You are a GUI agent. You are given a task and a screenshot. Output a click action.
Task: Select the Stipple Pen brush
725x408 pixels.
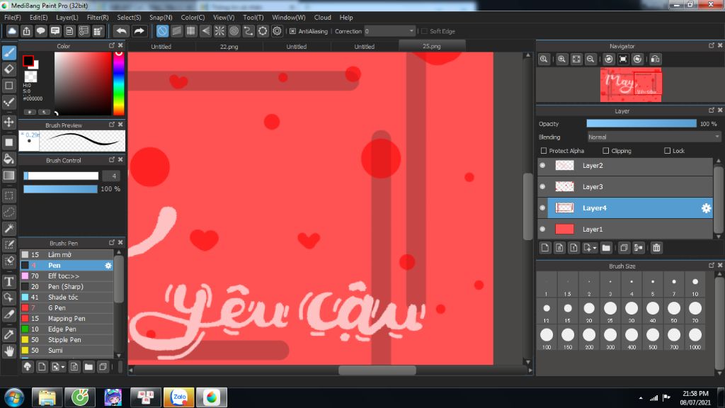[x=67, y=340]
